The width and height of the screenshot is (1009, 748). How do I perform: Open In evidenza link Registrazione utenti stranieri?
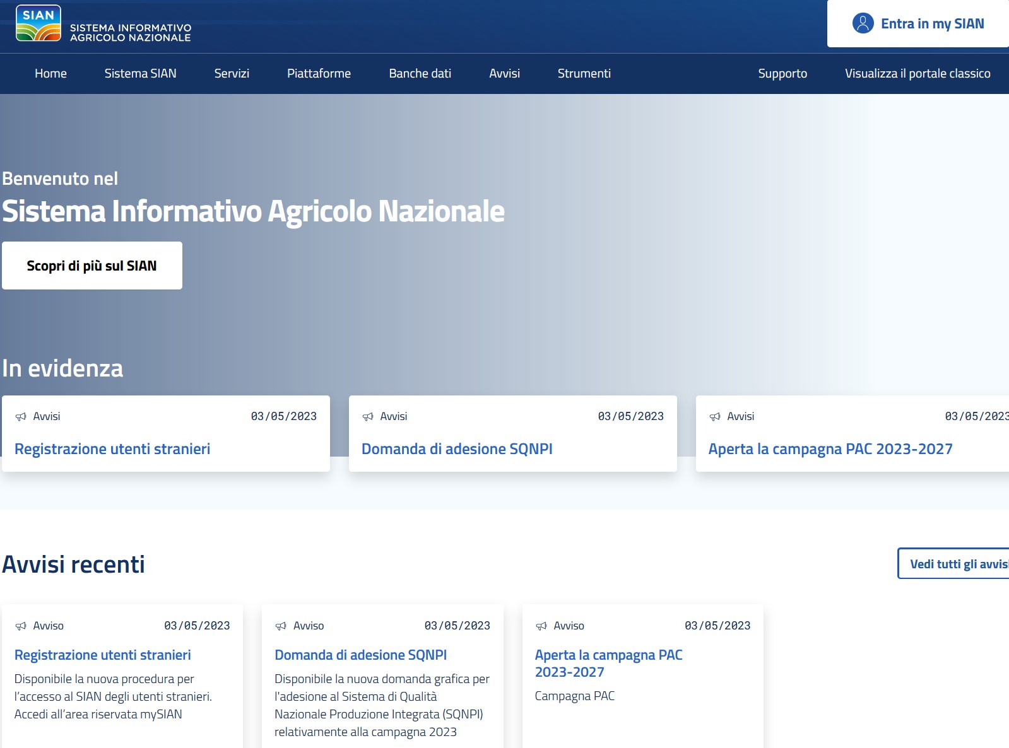click(x=112, y=449)
